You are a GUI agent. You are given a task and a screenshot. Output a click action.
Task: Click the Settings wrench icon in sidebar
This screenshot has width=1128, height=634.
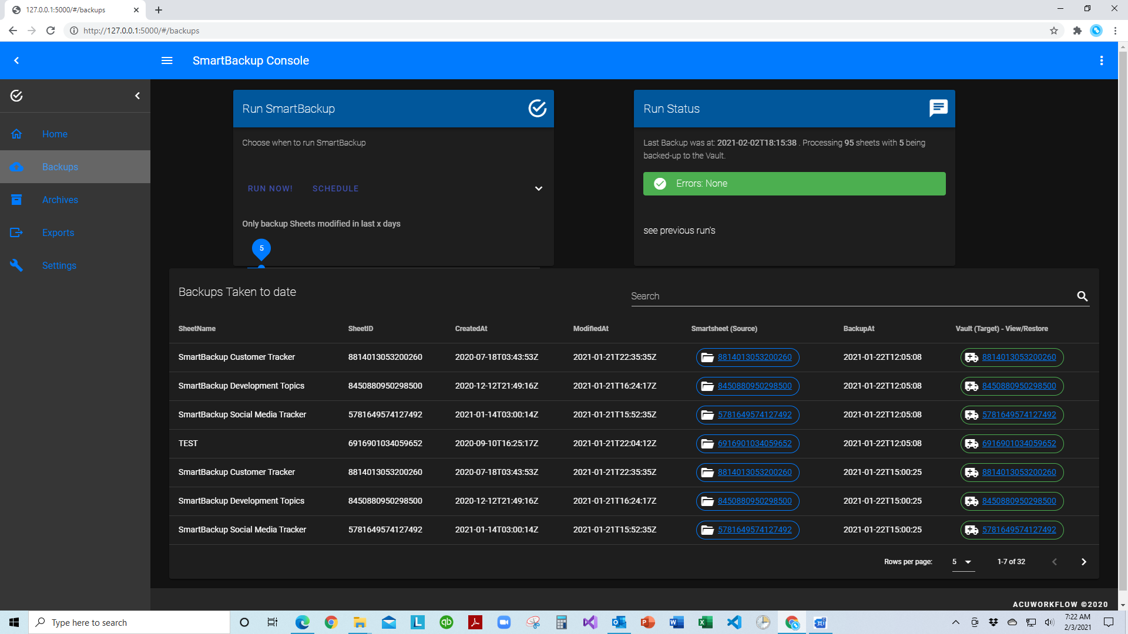16,265
